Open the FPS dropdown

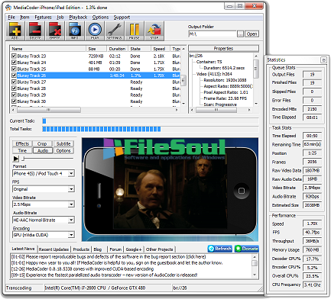tap(71, 189)
